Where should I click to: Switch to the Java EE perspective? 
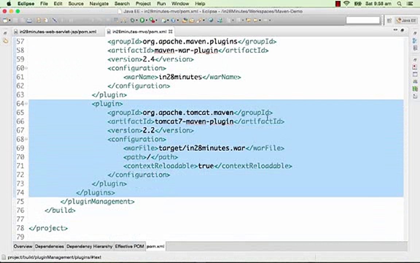pyautogui.click(x=406, y=20)
